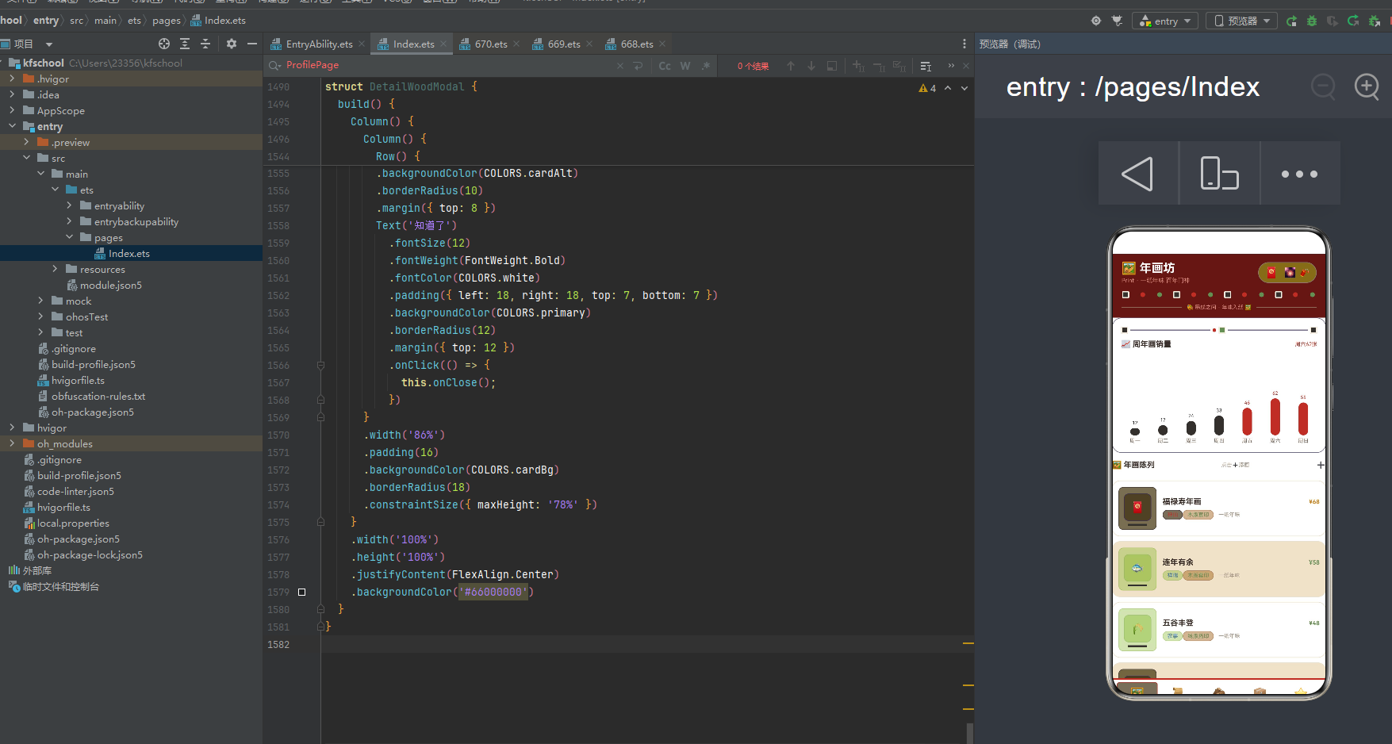Click the locate-in-project target icon
The width and height of the screenshot is (1392, 744).
[x=164, y=44]
